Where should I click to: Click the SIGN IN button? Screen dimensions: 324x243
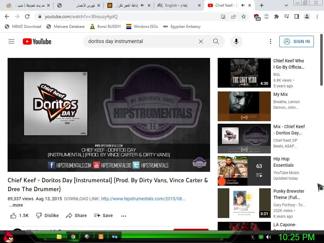click(296, 41)
